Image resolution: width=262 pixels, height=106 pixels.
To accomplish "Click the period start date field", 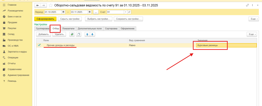I will point(53,12).
